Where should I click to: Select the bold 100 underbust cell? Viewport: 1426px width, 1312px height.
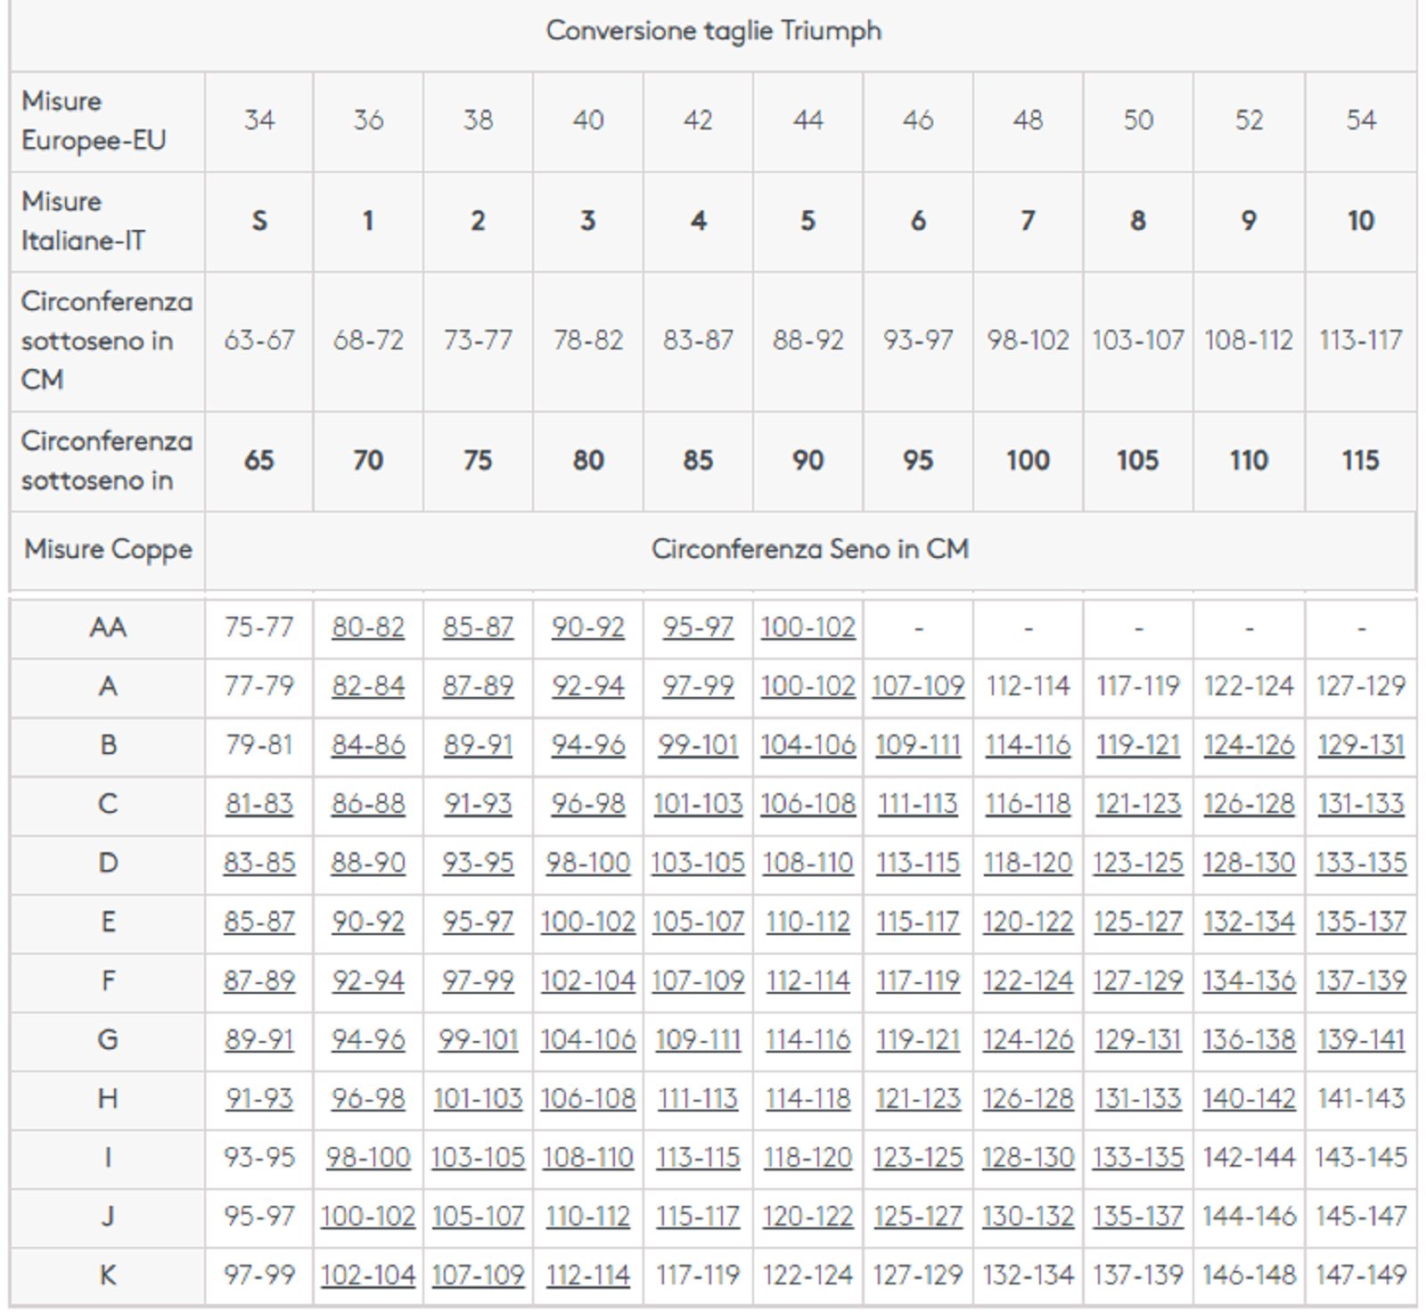click(1028, 460)
